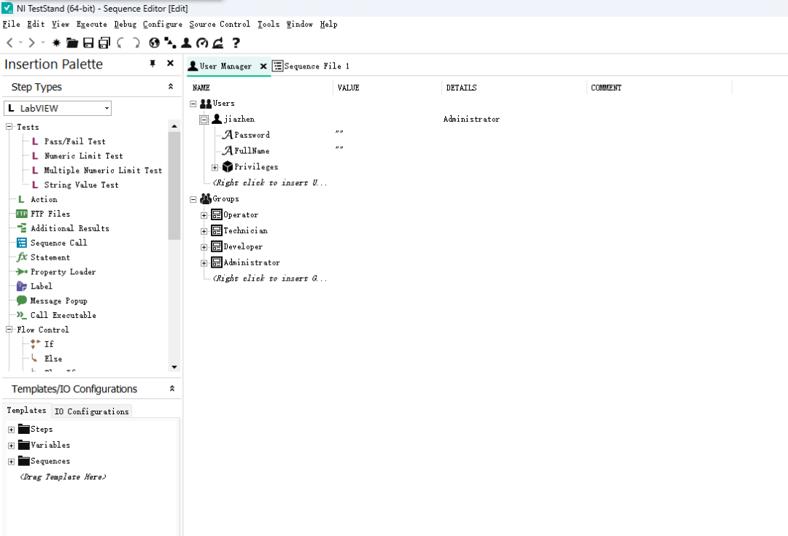Click the NAME column header
Image resolution: width=788 pixels, height=536 pixels.
coord(201,88)
